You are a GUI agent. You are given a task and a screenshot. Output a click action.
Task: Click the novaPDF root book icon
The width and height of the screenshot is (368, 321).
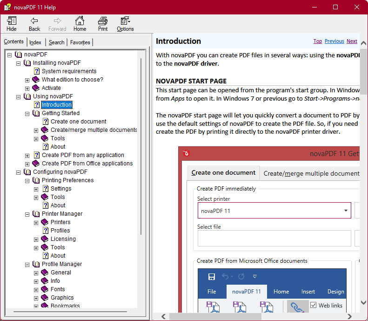pyautogui.click(x=19, y=55)
